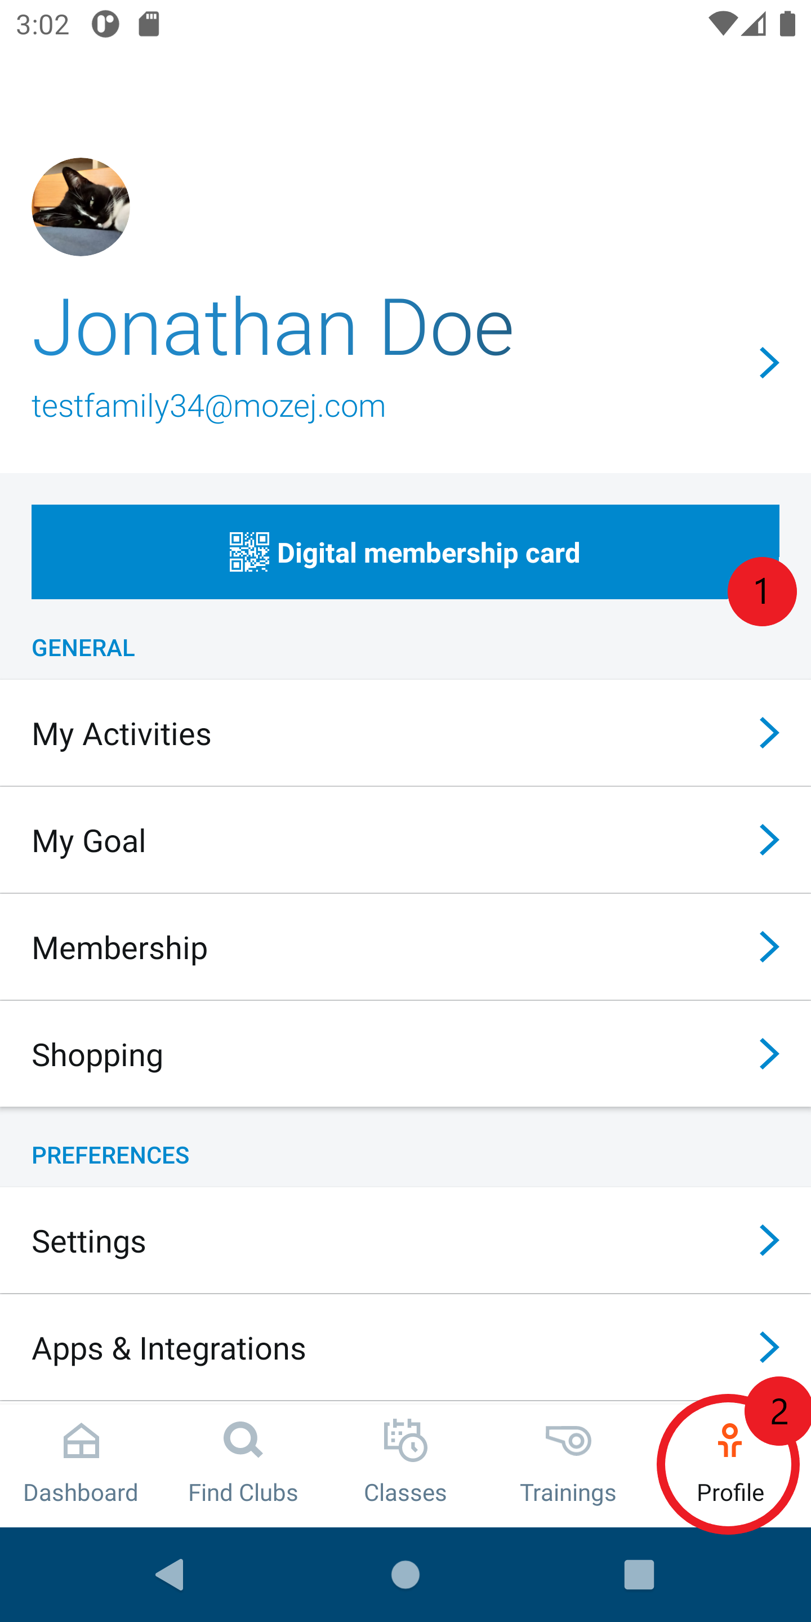The width and height of the screenshot is (811, 1622).
Task: Expand the chevron next to Jonathan Doe
Action: coord(769,363)
